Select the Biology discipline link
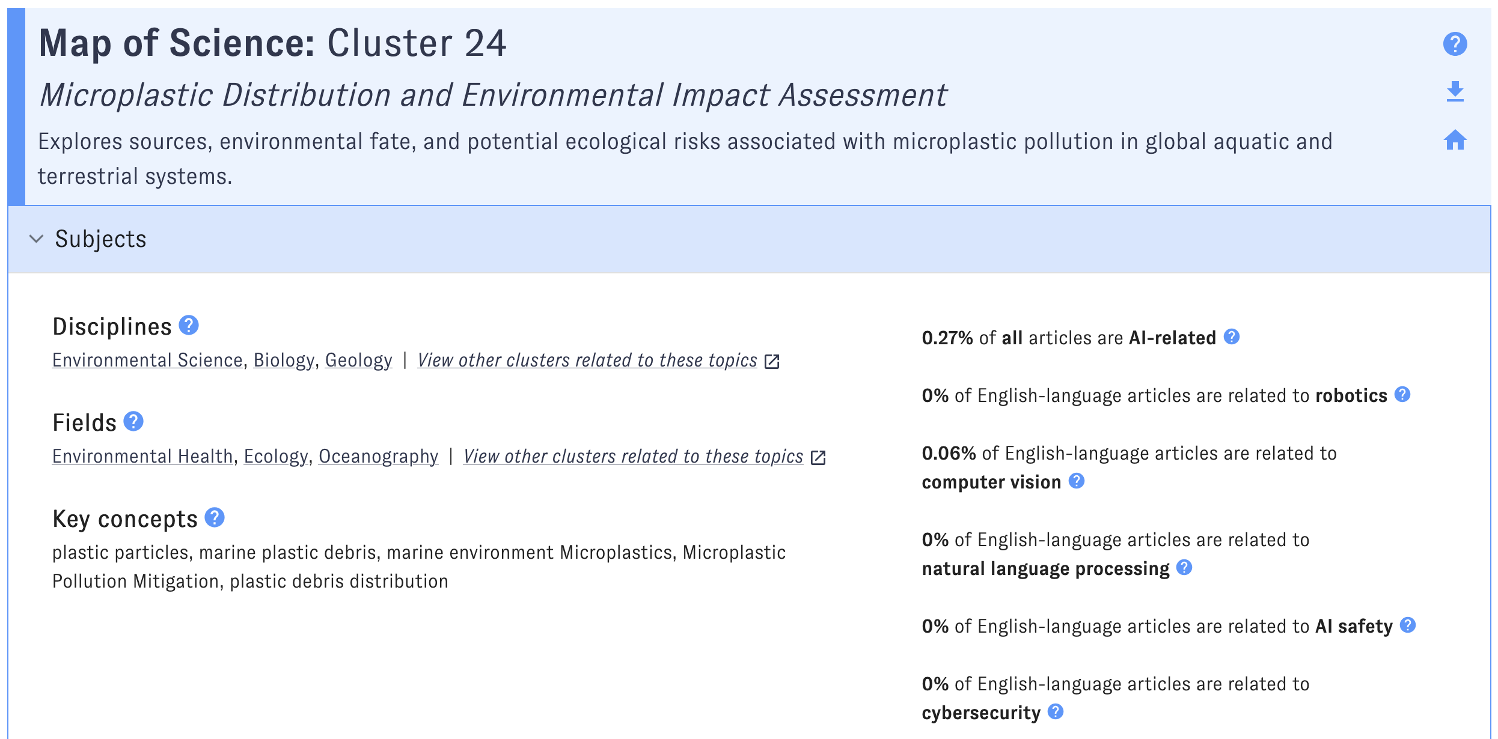The width and height of the screenshot is (1498, 739). (x=283, y=360)
